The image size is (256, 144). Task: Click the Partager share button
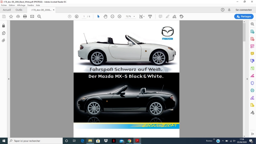[x=244, y=16]
